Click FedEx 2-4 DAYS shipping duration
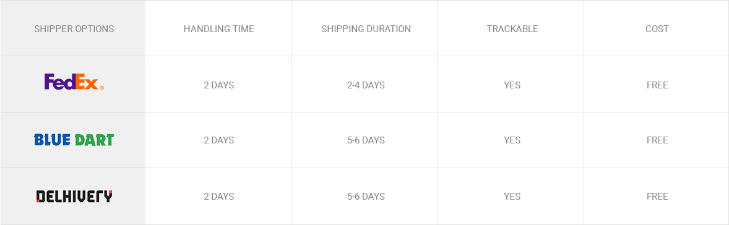The width and height of the screenshot is (729, 225). 366,85
